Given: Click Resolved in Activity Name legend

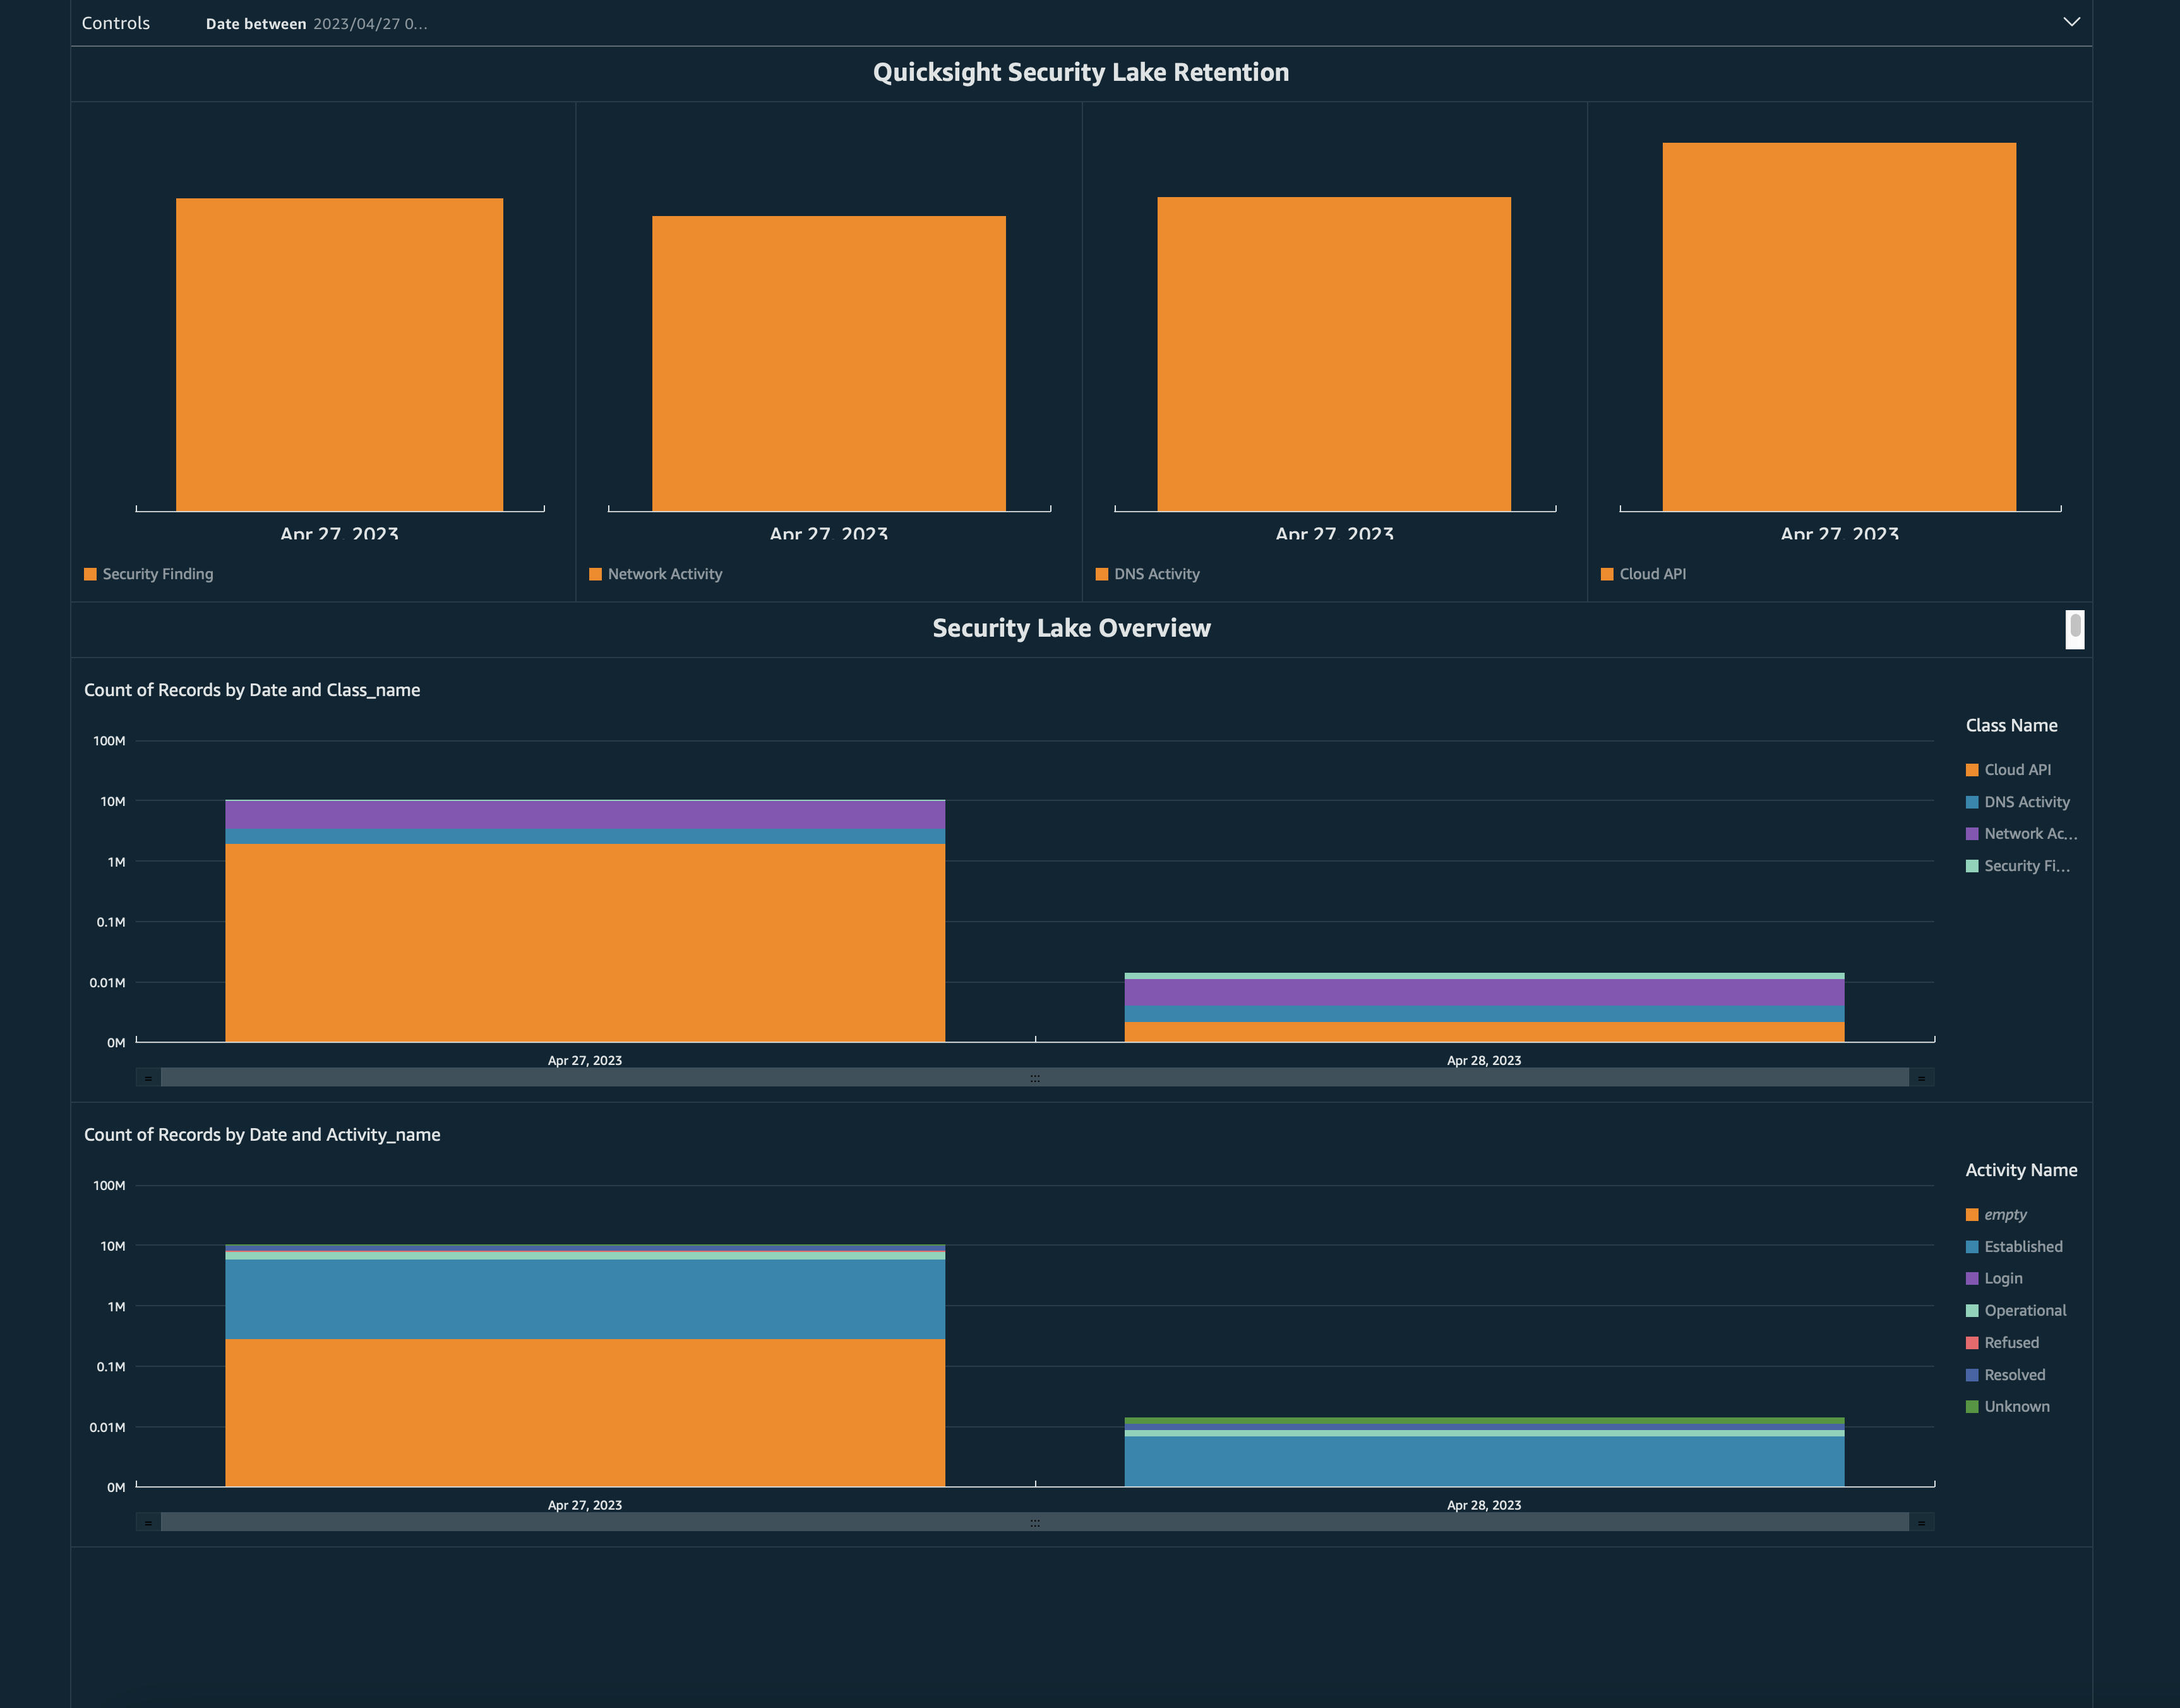Looking at the screenshot, I should coord(2005,1375).
